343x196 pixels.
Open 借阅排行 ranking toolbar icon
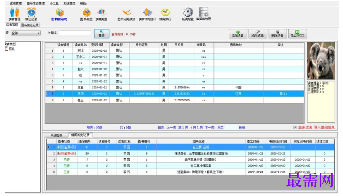165,14
